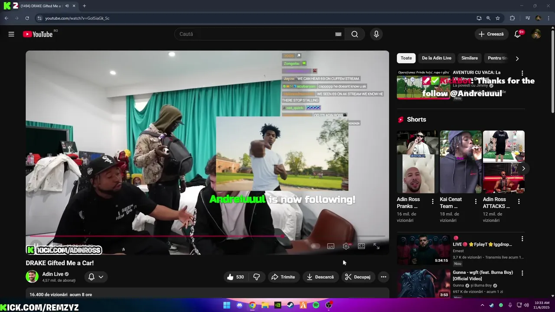Open the Adin Live channel name link
The height and width of the screenshot is (312, 555).
click(53, 274)
